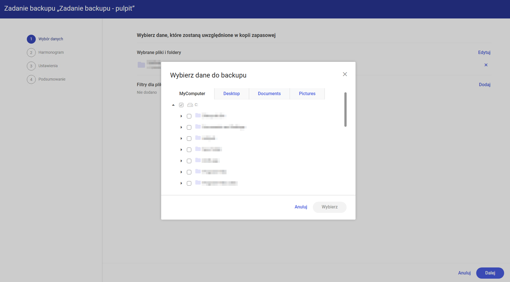Click the first folder icon under C:
The height and width of the screenshot is (282, 510).
pos(198,115)
